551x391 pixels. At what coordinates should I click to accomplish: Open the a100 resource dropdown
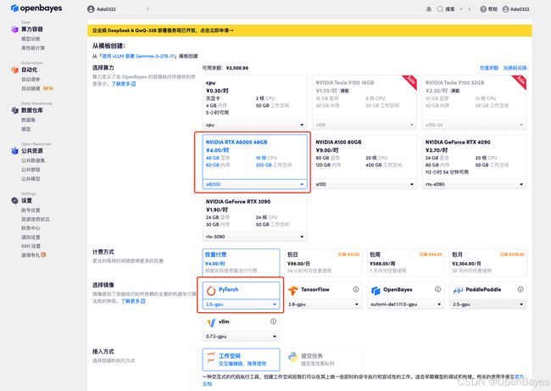(x=365, y=184)
